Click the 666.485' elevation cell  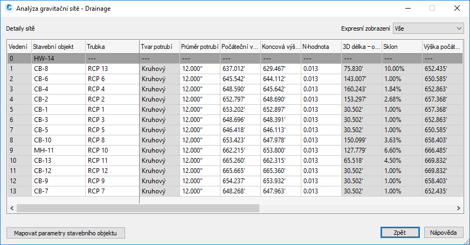(443, 150)
